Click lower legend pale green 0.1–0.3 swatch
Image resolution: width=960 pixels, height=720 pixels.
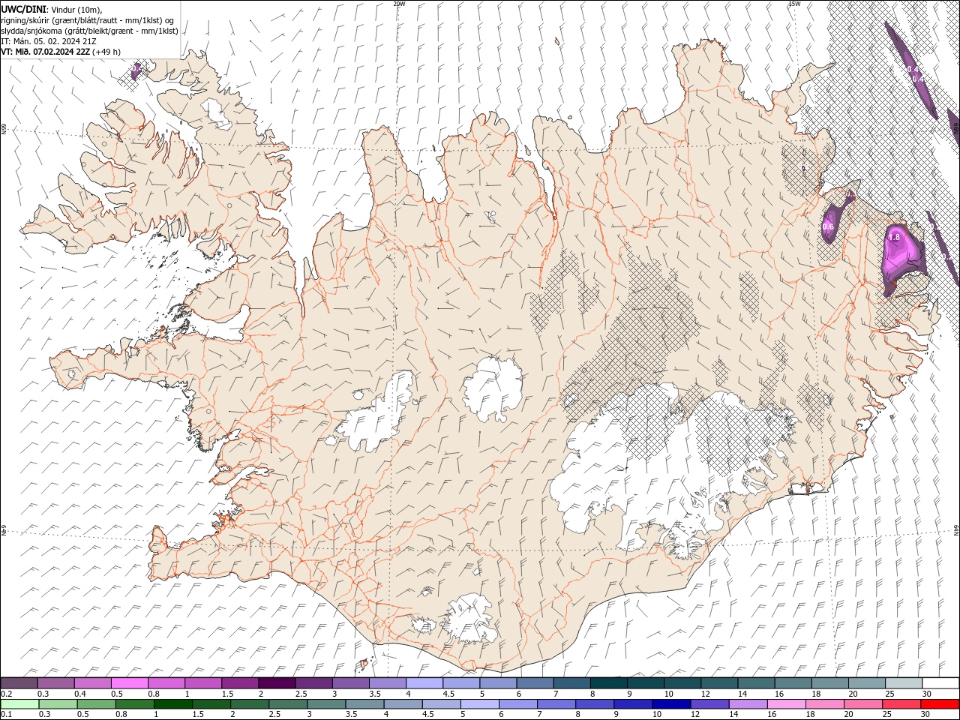[20, 704]
